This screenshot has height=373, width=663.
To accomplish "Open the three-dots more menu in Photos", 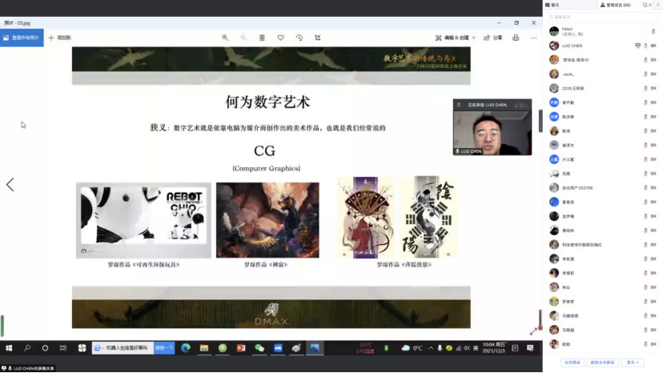I will (532, 38).
